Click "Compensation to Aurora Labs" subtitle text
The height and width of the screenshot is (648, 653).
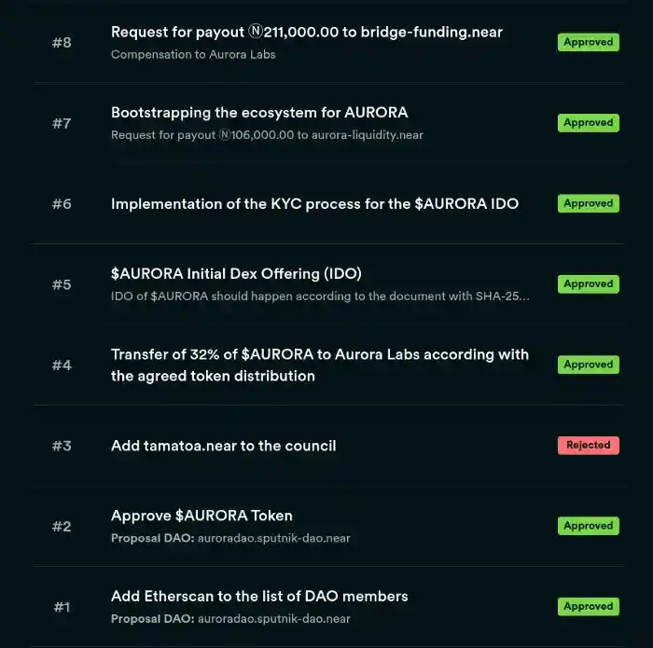click(x=193, y=54)
